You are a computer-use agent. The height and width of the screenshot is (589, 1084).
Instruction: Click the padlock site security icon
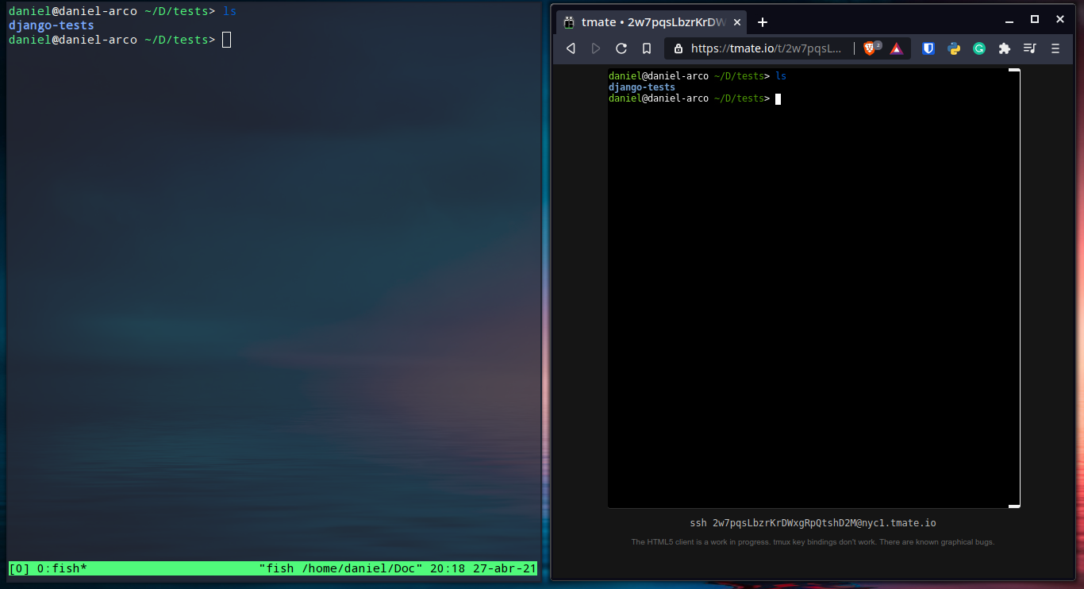coord(678,48)
